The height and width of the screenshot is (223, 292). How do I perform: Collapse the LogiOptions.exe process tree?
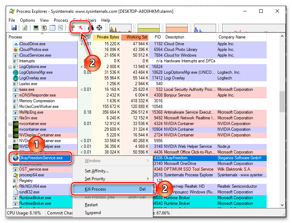click(10, 67)
